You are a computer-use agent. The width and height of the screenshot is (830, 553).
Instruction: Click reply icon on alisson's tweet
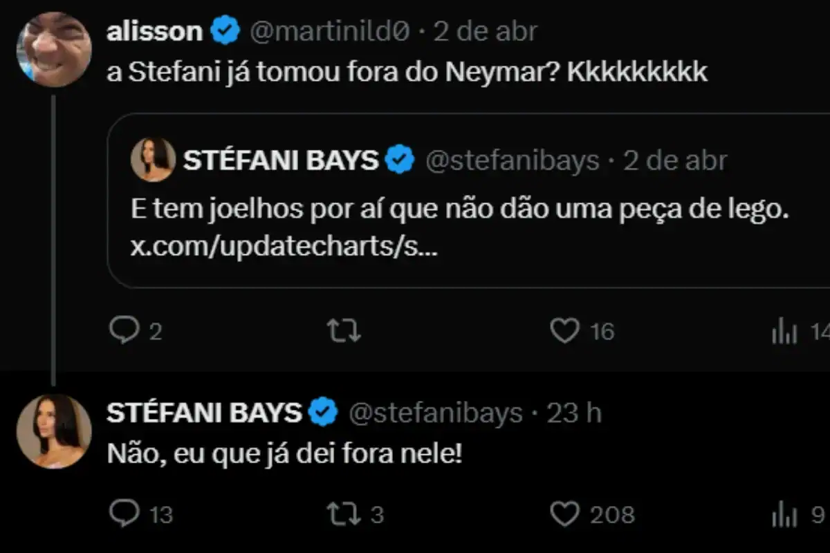124,331
